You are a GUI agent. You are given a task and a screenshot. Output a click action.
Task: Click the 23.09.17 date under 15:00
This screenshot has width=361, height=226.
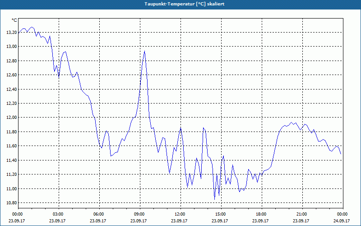coord(220,221)
